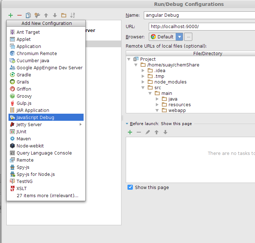Click the Copy Configuration toolbar icon

[28, 15]
